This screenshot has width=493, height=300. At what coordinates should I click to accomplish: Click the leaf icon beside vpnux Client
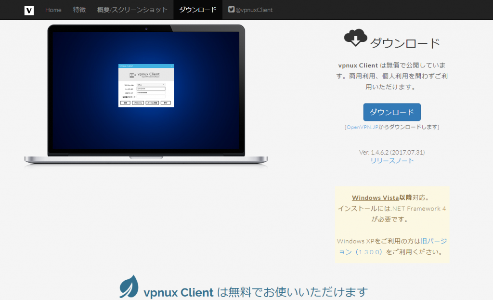[129, 287]
